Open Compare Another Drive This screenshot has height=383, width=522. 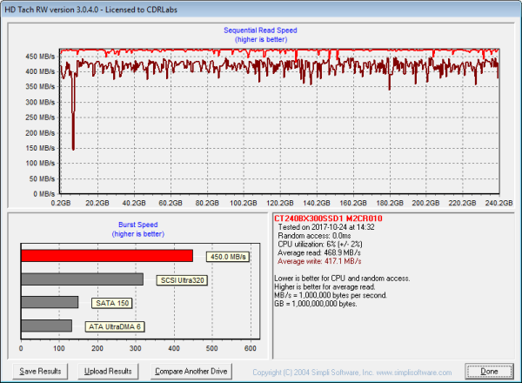(x=190, y=371)
